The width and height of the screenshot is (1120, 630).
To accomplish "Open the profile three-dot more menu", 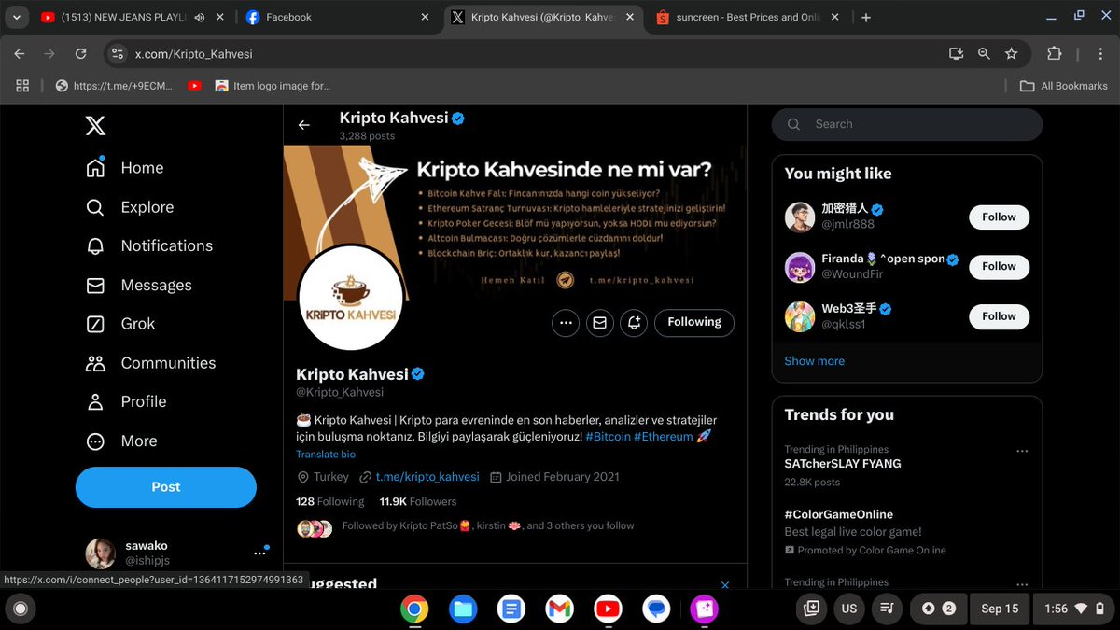I will pos(565,322).
